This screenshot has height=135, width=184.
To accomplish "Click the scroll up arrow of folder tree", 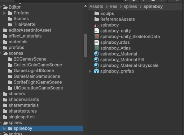I will 86,6.
